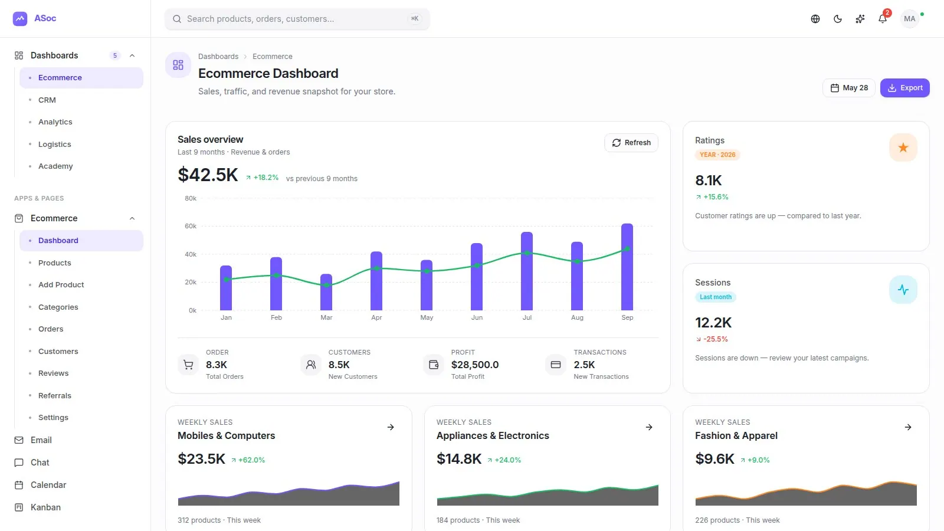Click the Calendar icon in sidebar

[x=19, y=485]
